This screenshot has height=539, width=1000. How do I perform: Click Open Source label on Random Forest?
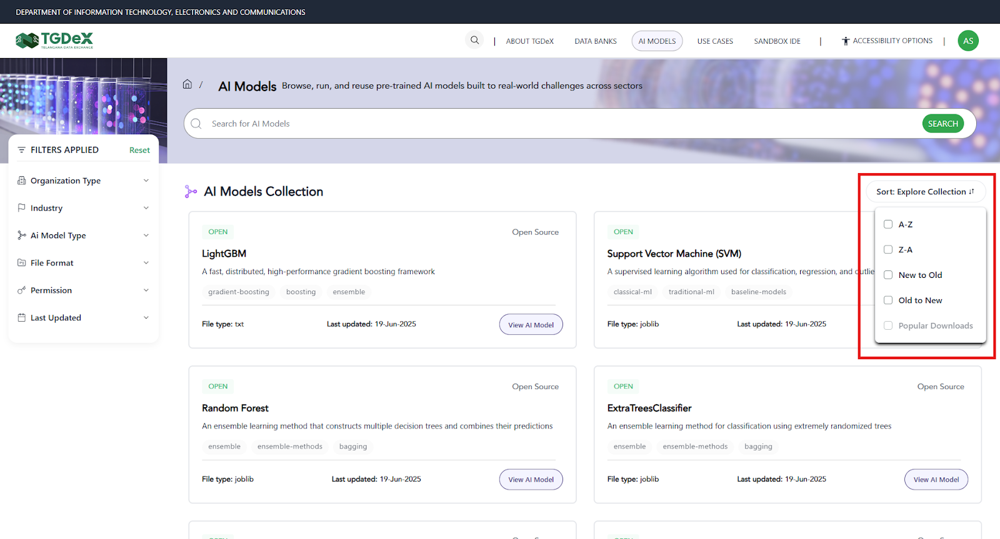[536, 387]
